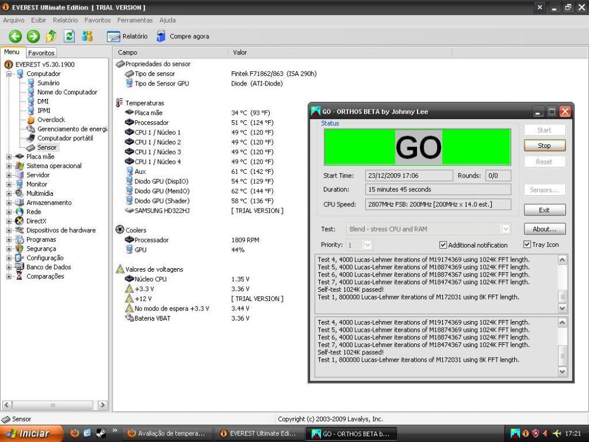Image resolution: width=589 pixels, height=442 pixels.
Task: Open the Ferramentas menu
Action: click(x=135, y=20)
